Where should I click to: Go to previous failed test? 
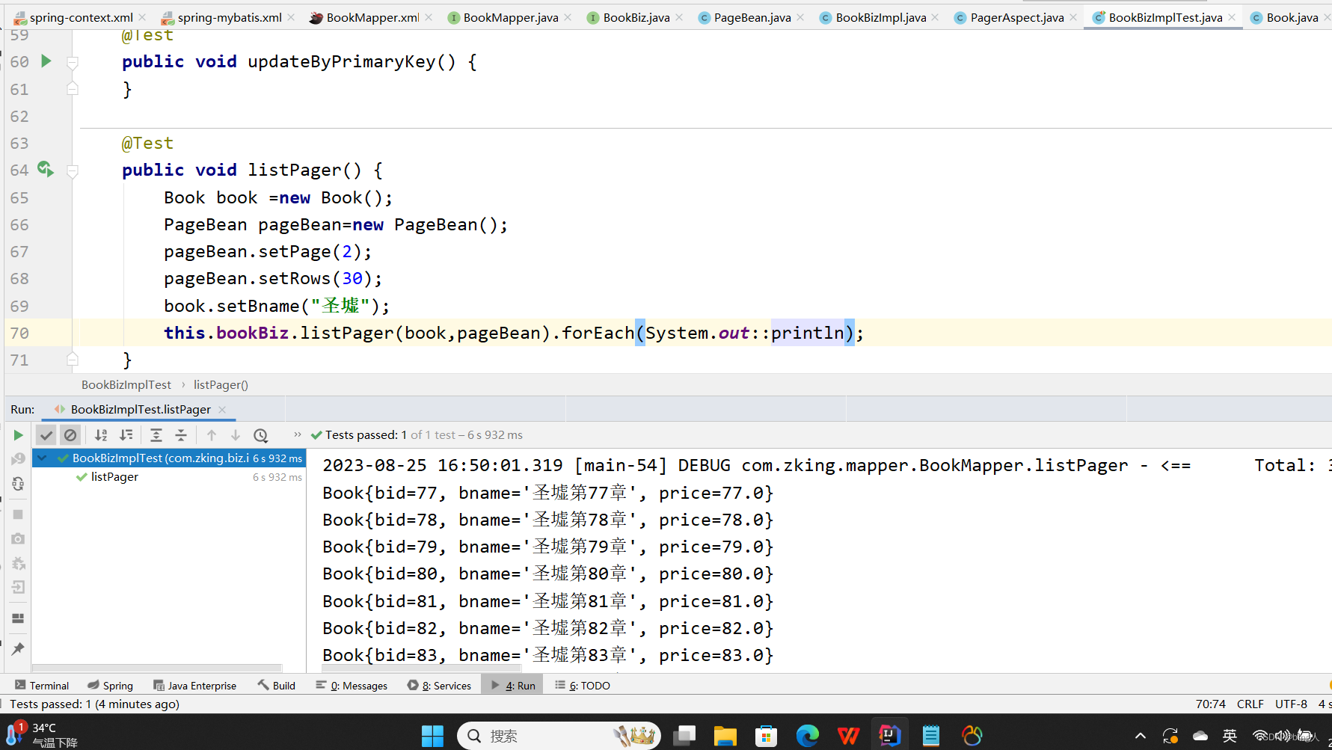212,435
